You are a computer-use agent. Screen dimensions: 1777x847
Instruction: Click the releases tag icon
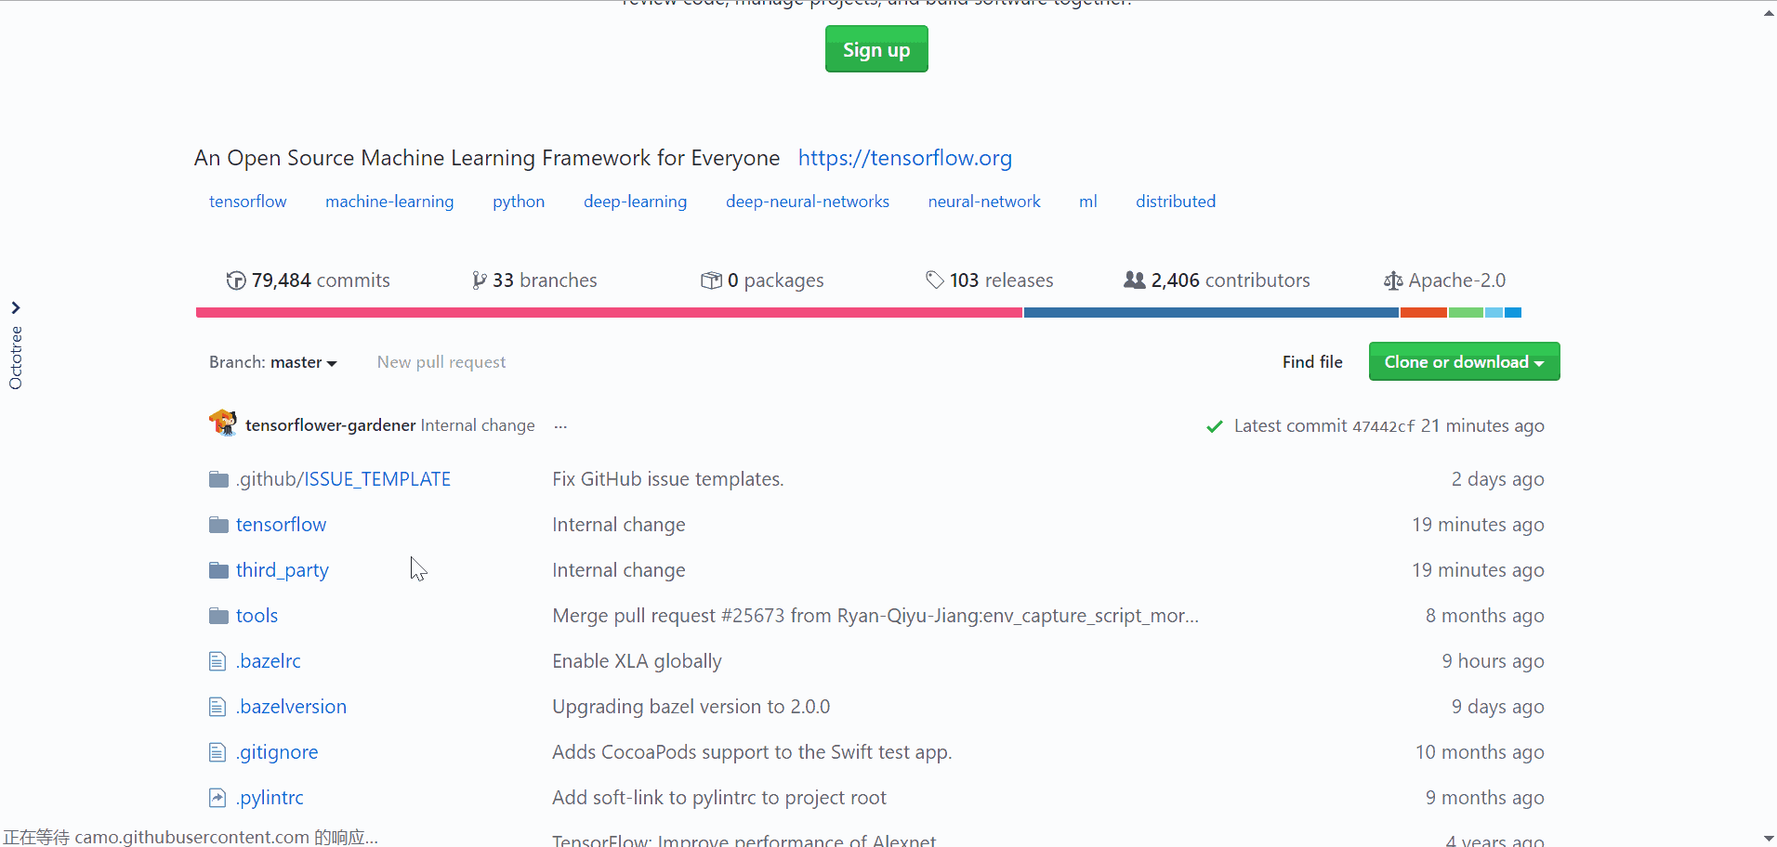(x=935, y=280)
